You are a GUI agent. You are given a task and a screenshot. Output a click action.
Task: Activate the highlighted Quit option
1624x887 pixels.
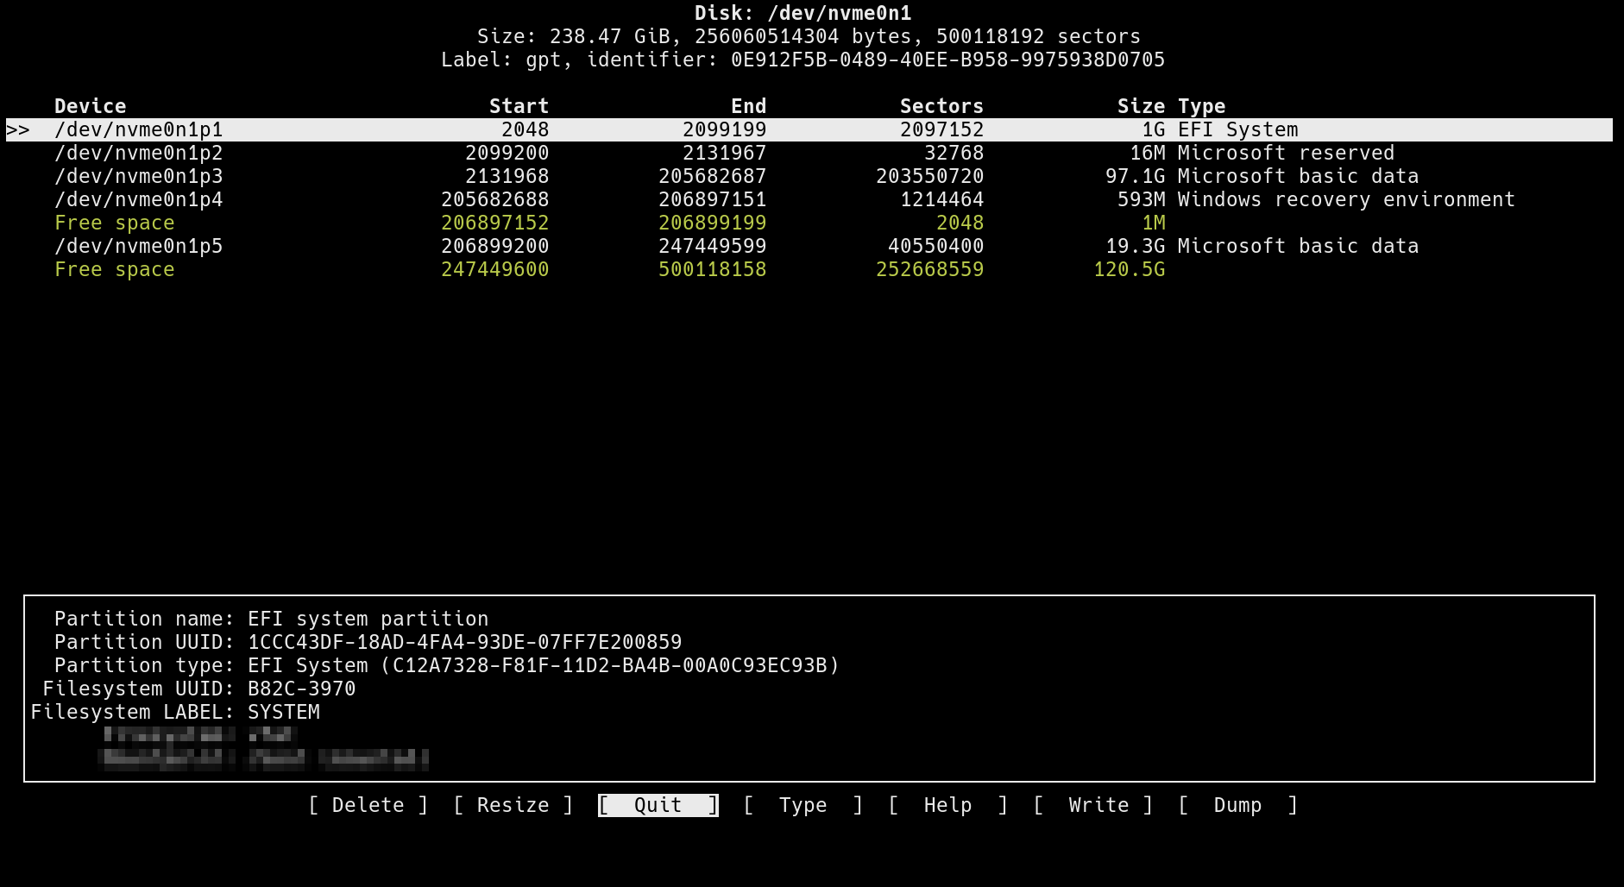658,805
